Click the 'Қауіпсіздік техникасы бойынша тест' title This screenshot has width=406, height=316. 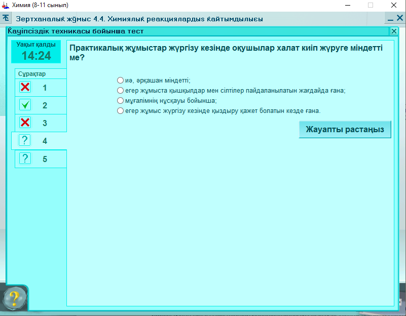coord(76,31)
